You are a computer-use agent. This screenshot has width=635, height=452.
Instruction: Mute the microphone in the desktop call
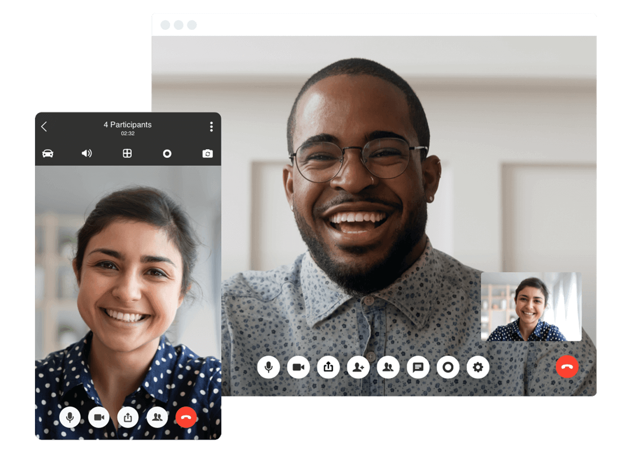268,367
